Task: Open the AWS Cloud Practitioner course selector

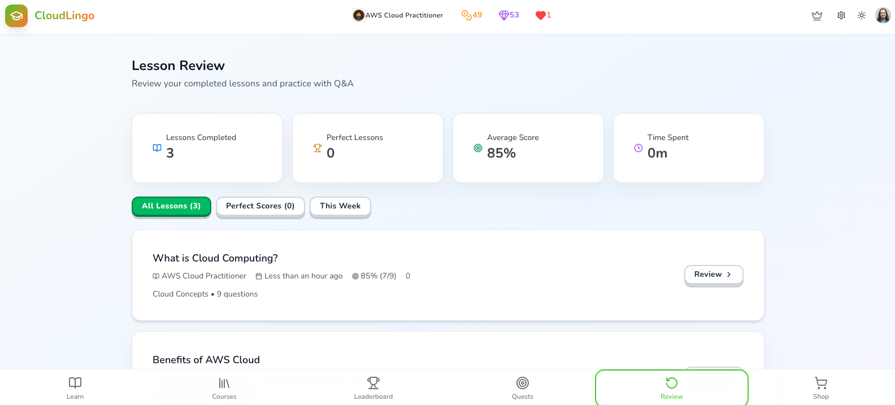Action: point(398,15)
